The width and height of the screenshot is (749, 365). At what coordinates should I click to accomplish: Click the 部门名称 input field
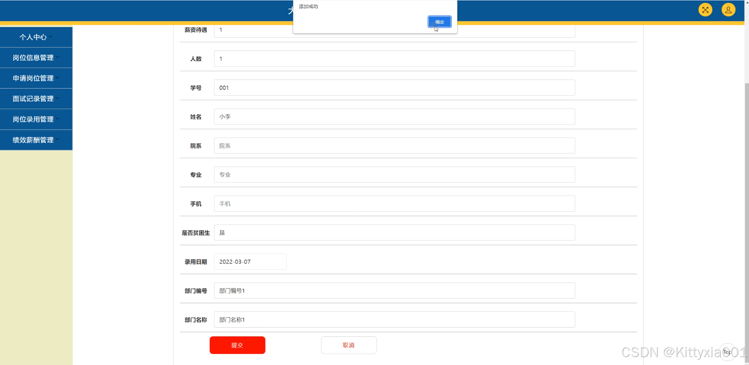click(394, 320)
